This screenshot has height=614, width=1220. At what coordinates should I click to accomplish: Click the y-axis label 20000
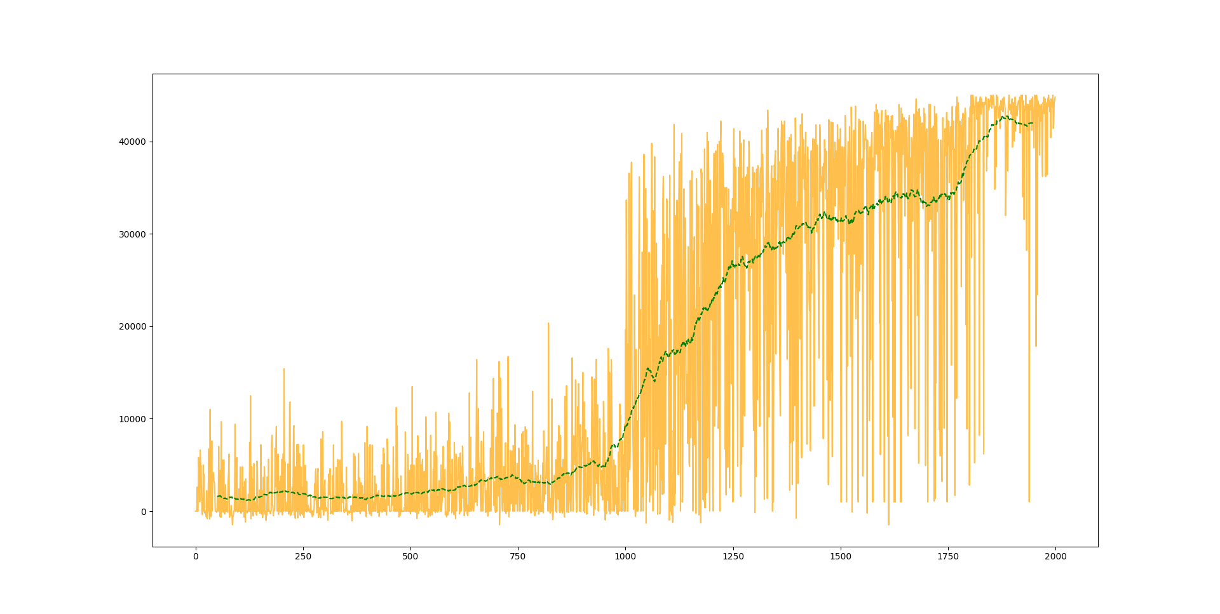click(x=132, y=326)
